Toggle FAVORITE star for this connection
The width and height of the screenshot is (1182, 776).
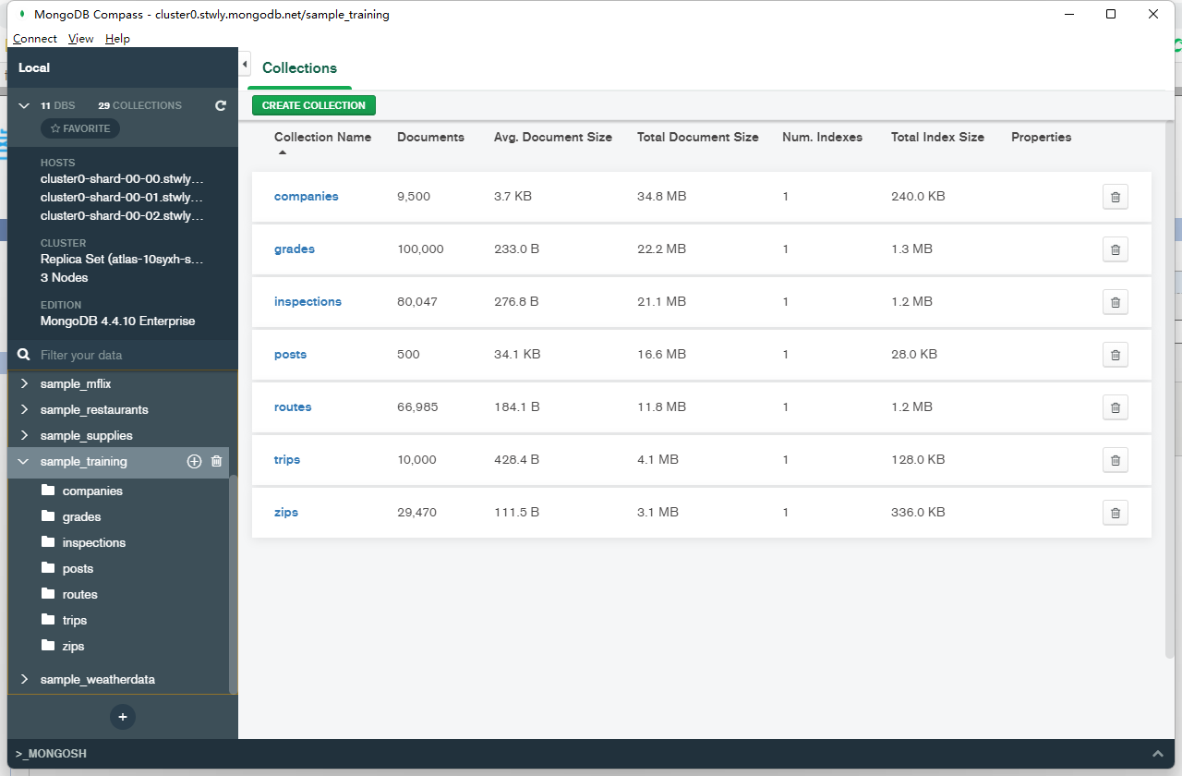[x=80, y=128]
